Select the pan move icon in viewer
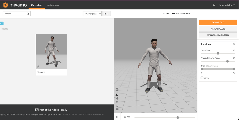Viewport: 239px width, 120px height. pyautogui.click(x=117, y=99)
